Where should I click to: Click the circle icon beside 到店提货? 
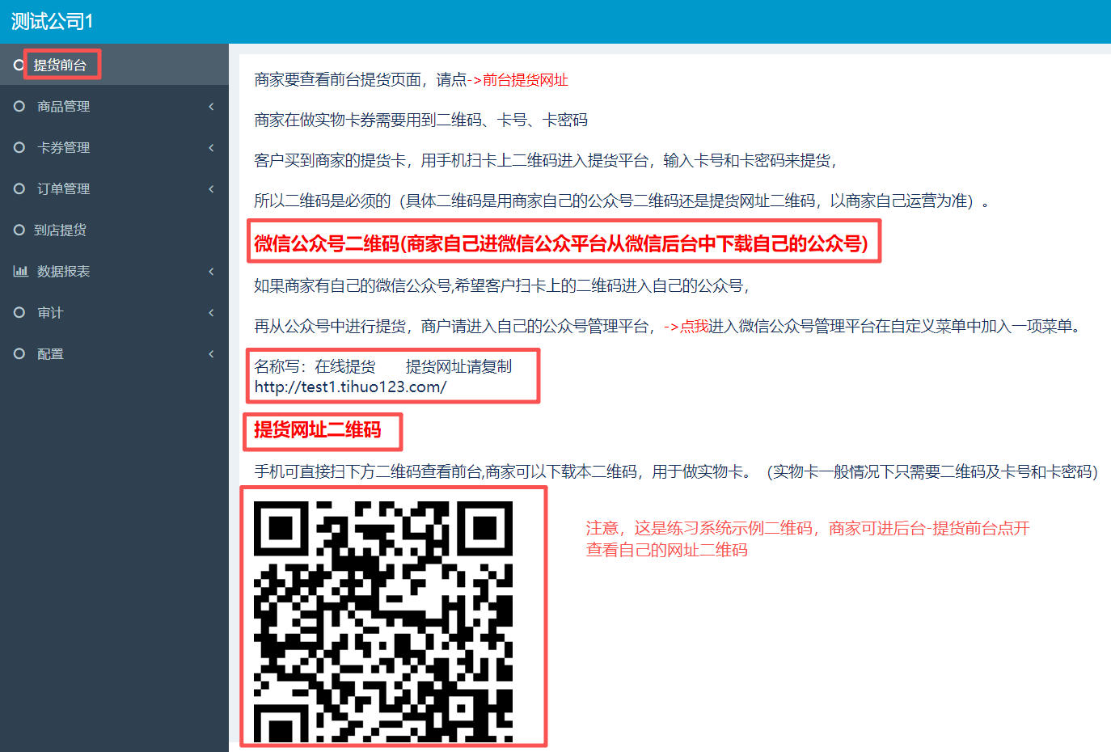(x=19, y=230)
